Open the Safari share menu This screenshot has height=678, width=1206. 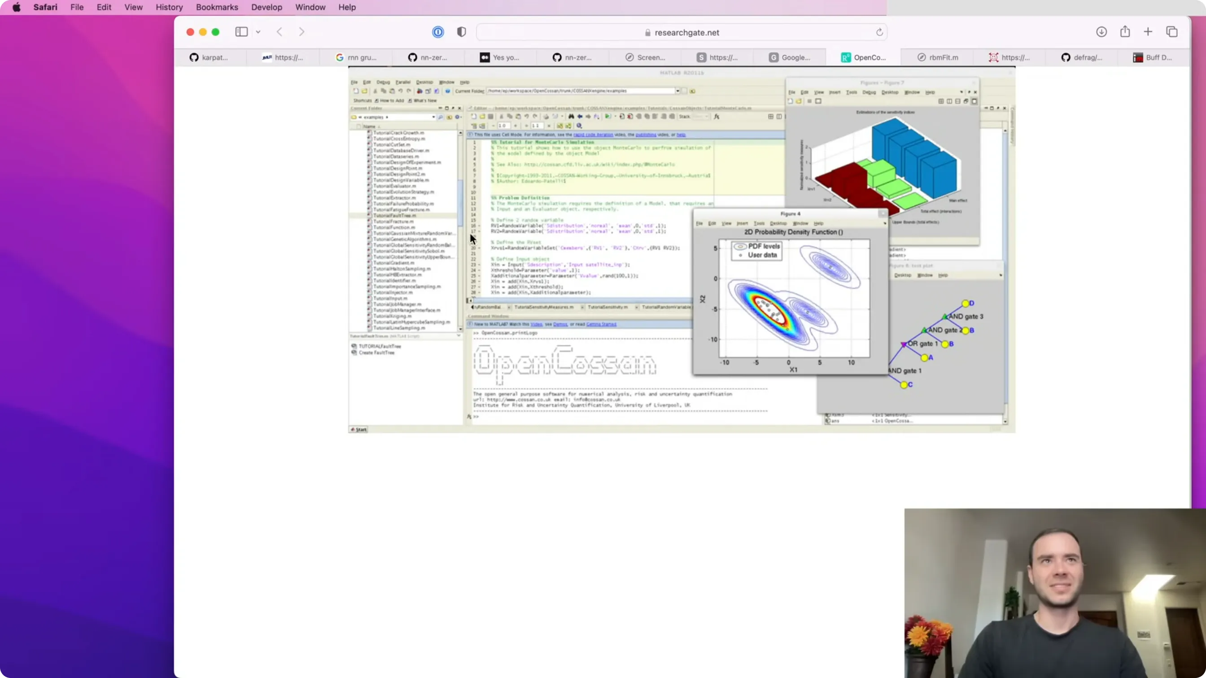tap(1125, 31)
